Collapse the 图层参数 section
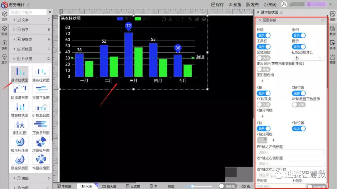 click(260, 20)
